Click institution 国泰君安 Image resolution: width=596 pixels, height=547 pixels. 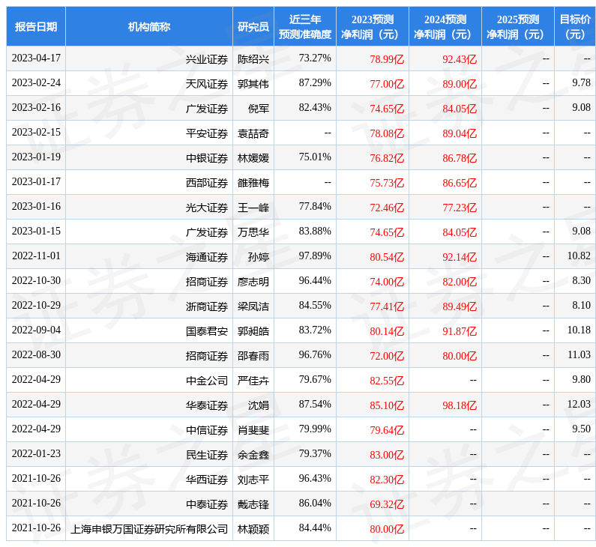click(207, 331)
